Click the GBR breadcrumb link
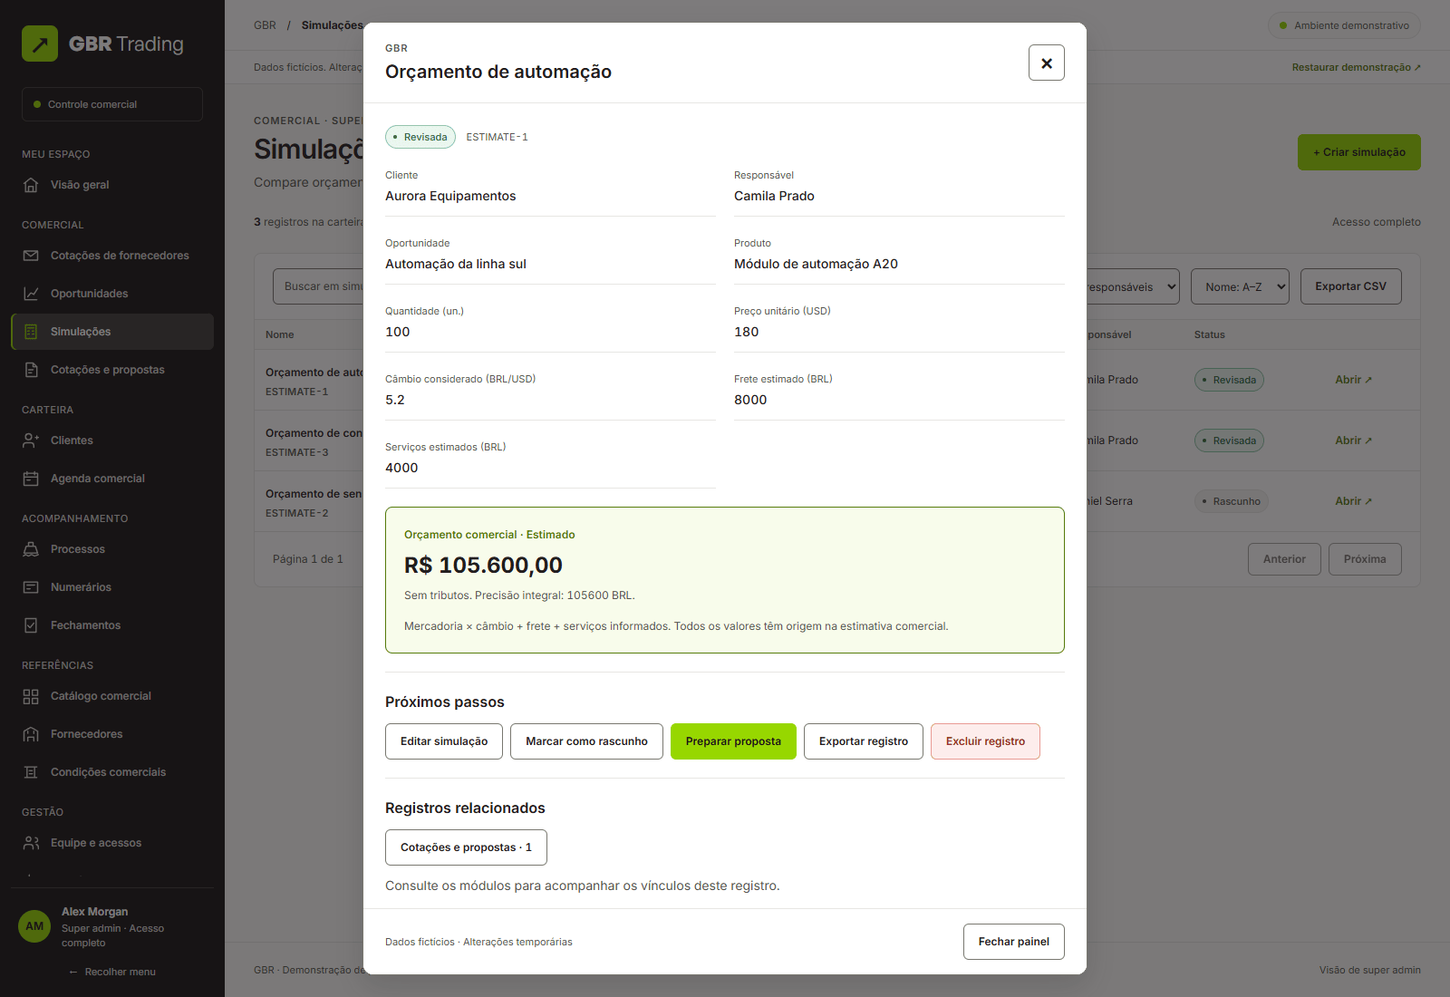This screenshot has height=997, width=1450. click(x=265, y=25)
